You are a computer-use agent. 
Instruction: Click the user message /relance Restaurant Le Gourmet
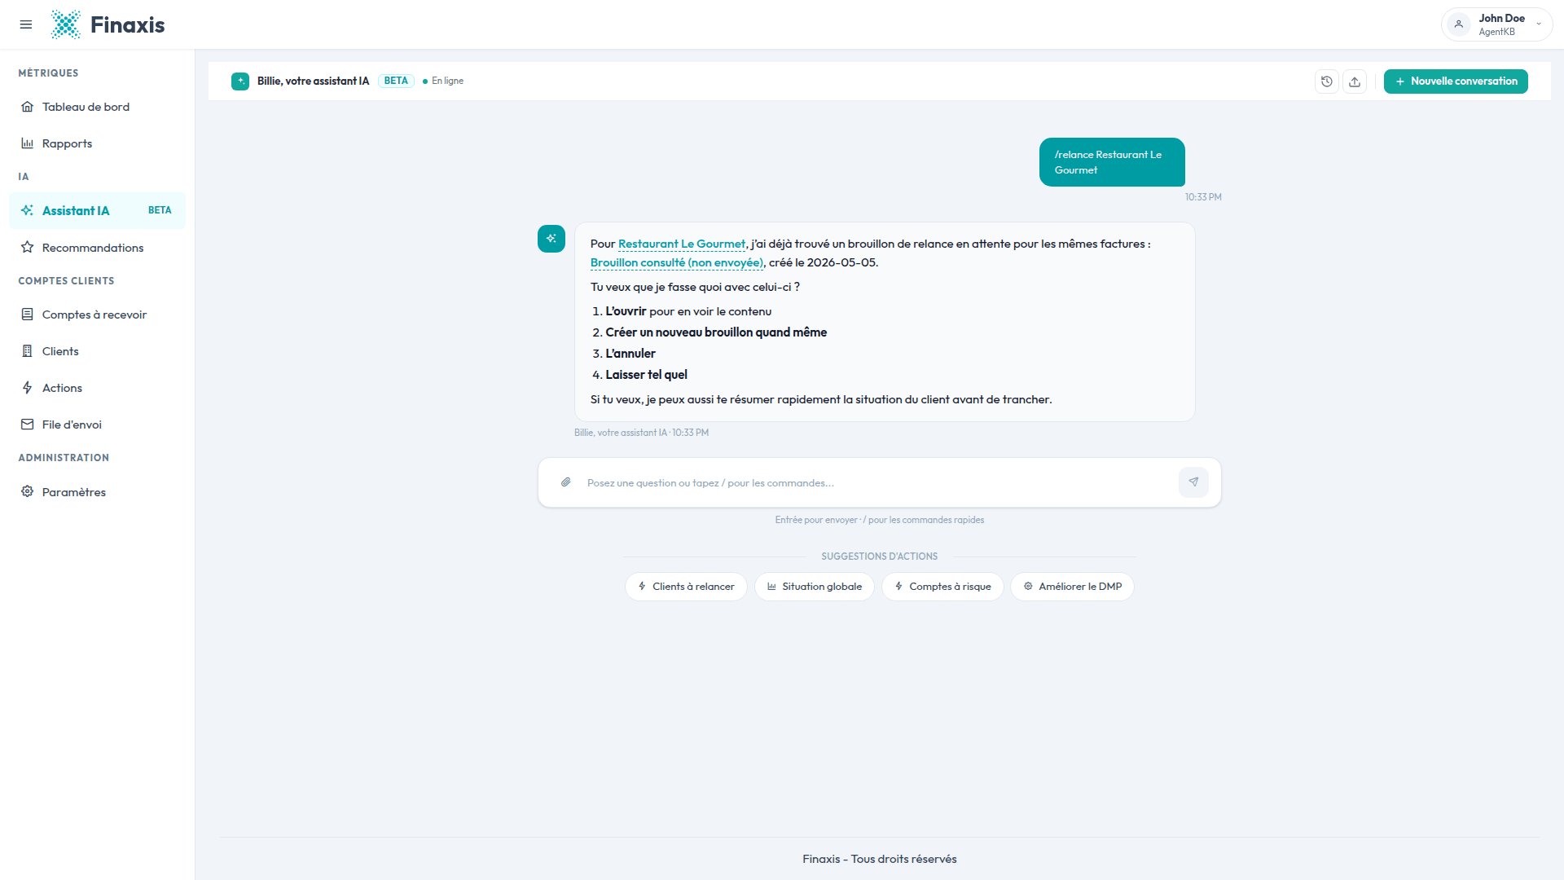(1112, 162)
